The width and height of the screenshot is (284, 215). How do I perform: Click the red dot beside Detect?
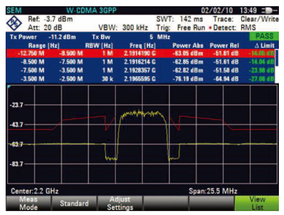tap(210, 28)
